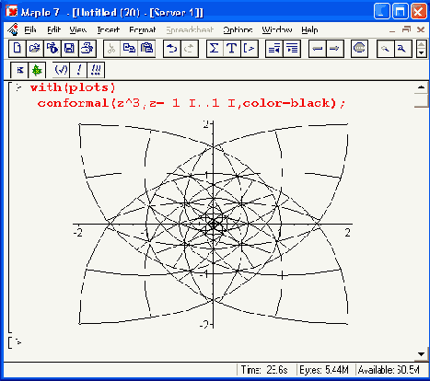Undo last action with undo arrow

coord(172,49)
